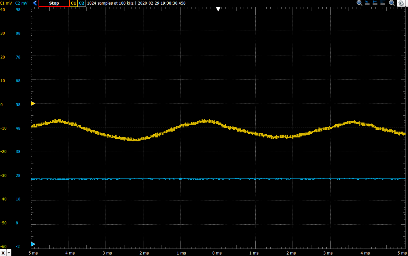Click the zoom 100% magnifier icon
This screenshot has width=408, height=256.
coord(359,3)
